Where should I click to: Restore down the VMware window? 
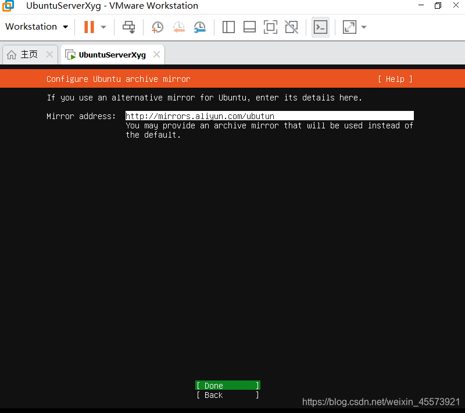(x=438, y=5)
